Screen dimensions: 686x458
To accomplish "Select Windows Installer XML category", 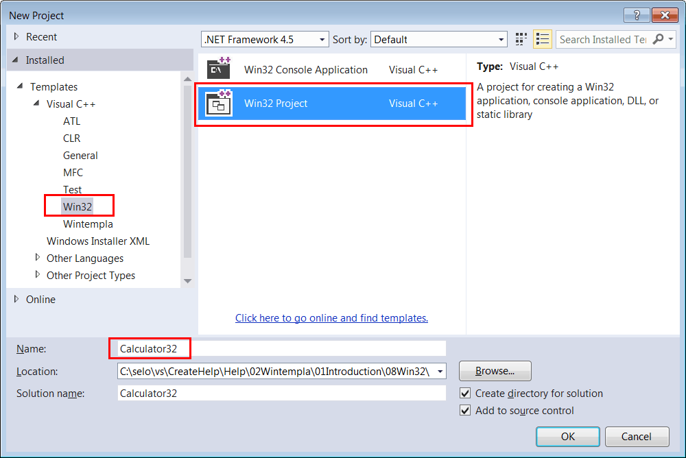I will (98, 241).
